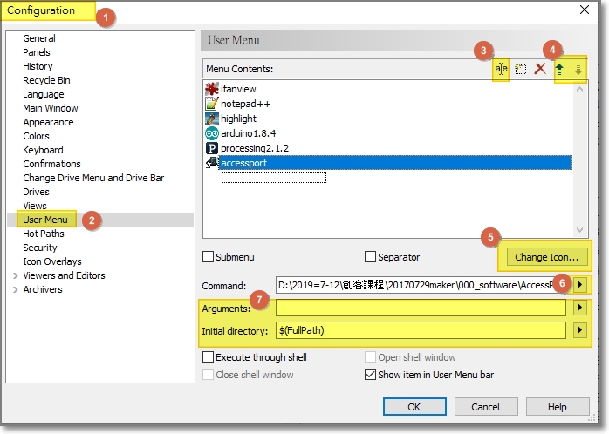Screen dimensions: 609x434
Task: Select the processing2.1.2 menu entry
Action: [x=256, y=148]
